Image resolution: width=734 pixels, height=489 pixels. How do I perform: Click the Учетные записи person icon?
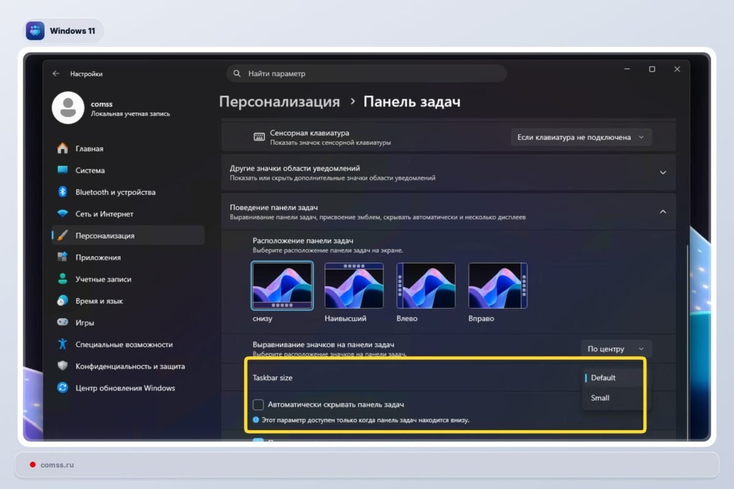(62, 279)
